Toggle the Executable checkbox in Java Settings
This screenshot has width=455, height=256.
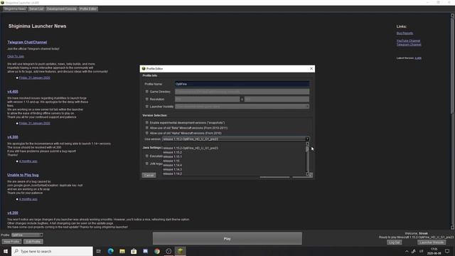tap(147, 156)
